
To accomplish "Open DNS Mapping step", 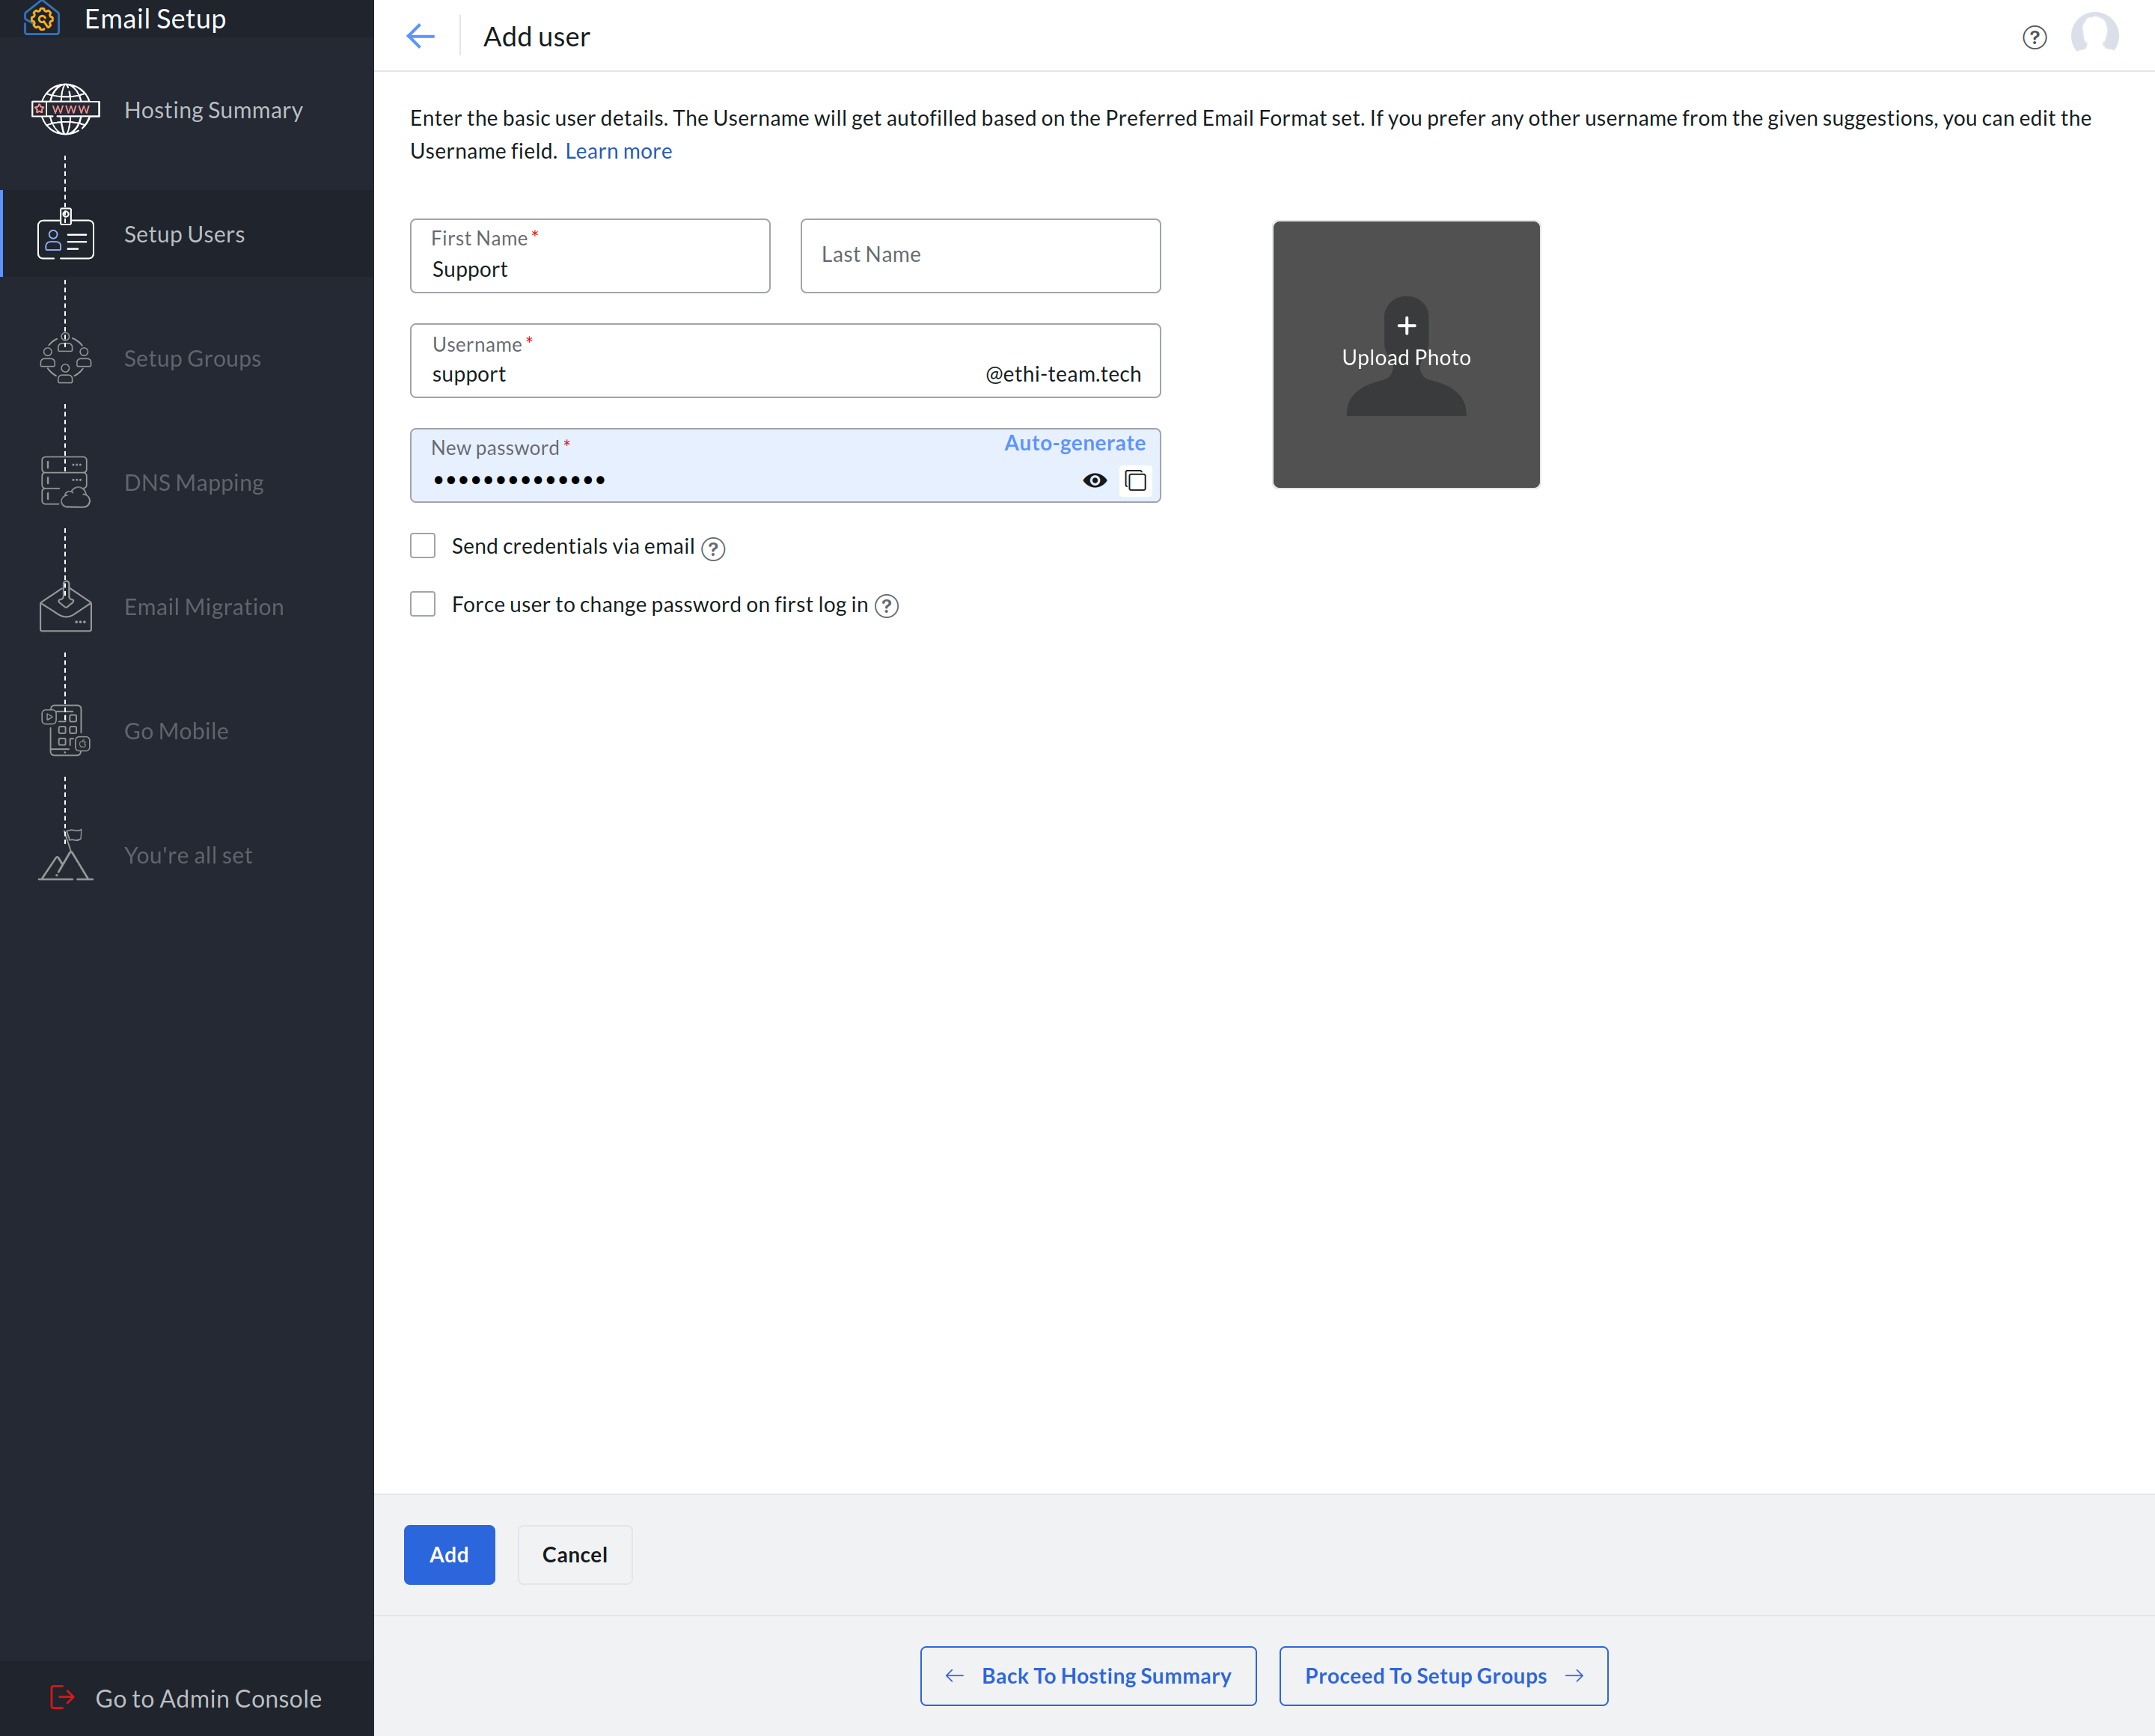I will (x=187, y=482).
